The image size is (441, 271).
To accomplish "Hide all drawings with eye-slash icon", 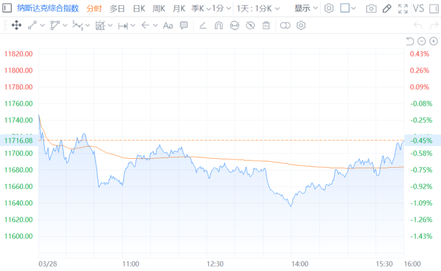I will click(251, 26).
